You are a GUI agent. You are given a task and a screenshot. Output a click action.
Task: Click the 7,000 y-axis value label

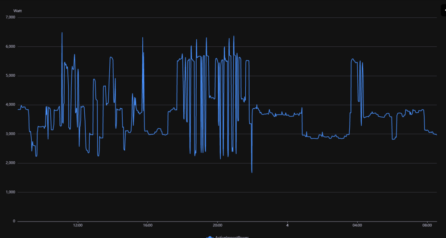point(9,17)
